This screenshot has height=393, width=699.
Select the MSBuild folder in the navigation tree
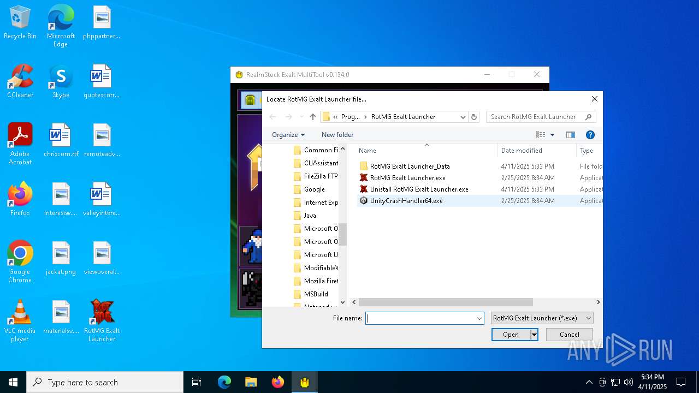[x=311, y=294]
